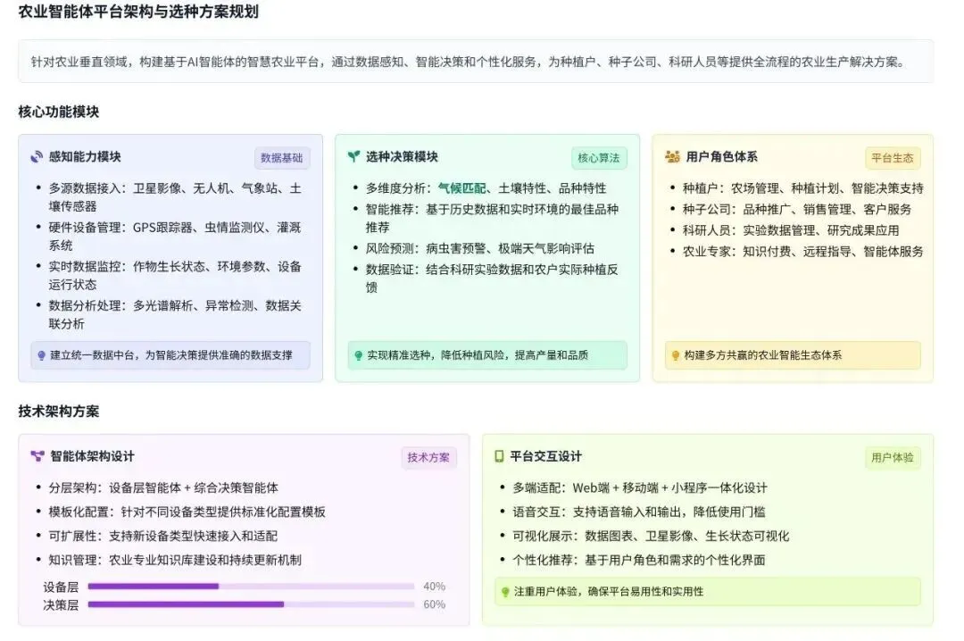964x641 pixels.
Task: Click the 用户体验 tag badge
Action: (x=892, y=458)
